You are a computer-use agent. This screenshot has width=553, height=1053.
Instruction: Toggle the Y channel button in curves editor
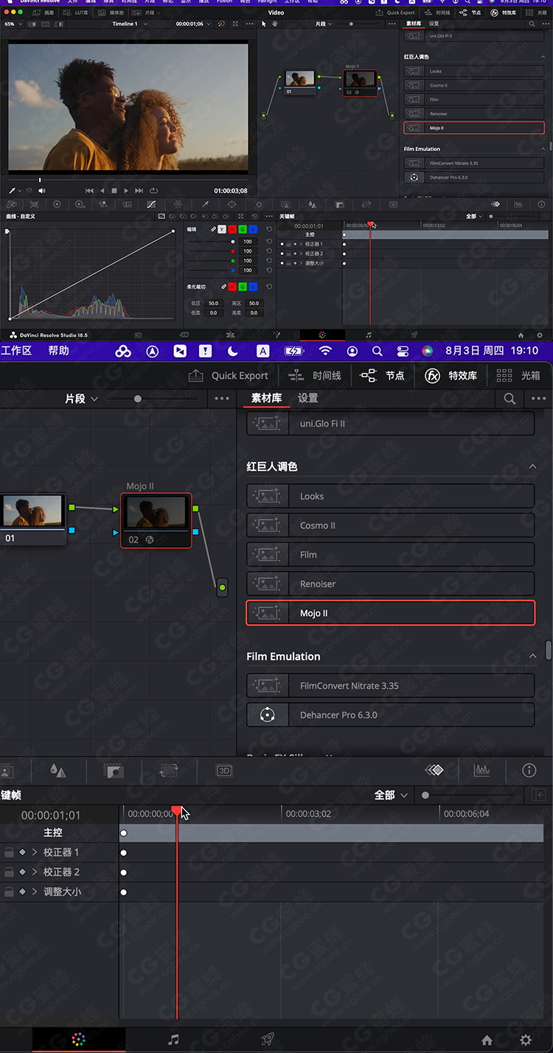coord(222,229)
